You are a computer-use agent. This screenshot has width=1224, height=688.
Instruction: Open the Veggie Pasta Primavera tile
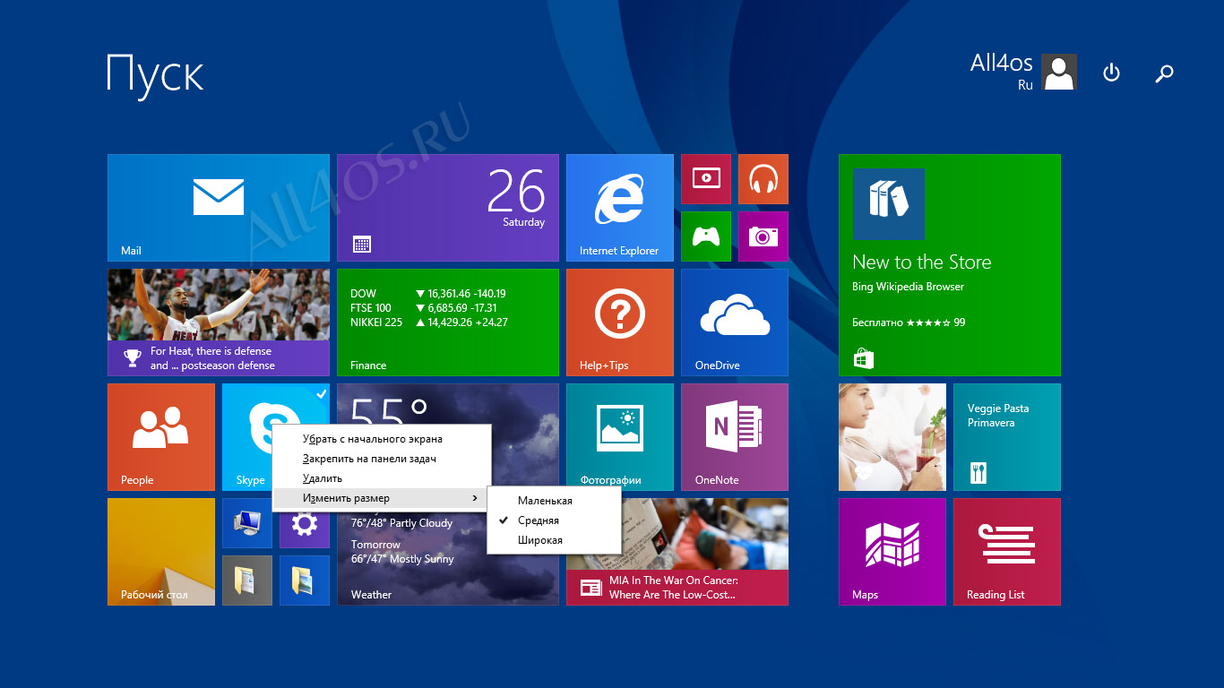(x=1007, y=437)
